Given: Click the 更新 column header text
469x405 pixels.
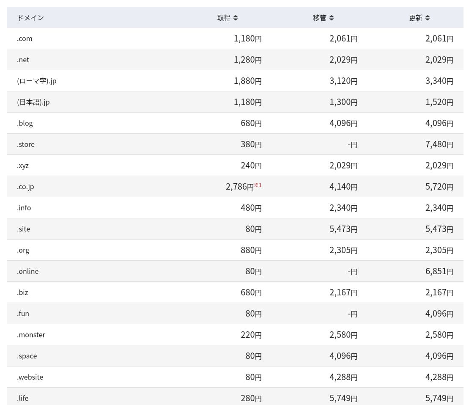Looking at the screenshot, I should 416,18.
